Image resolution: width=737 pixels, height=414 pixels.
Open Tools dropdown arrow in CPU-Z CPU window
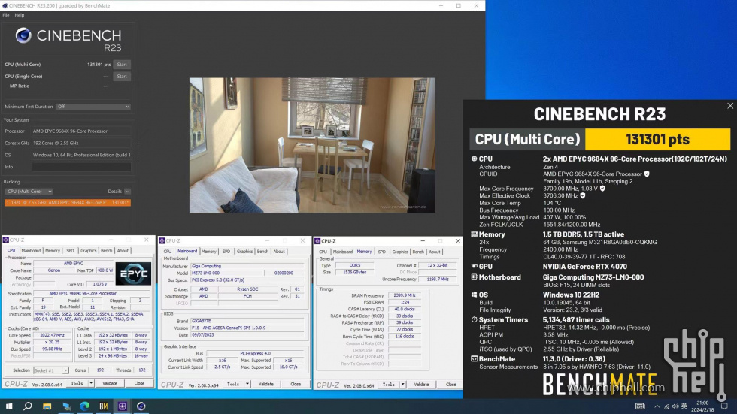pyautogui.click(x=91, y=383)
